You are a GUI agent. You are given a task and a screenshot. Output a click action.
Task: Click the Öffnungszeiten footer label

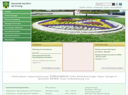[x=51, y=88]
